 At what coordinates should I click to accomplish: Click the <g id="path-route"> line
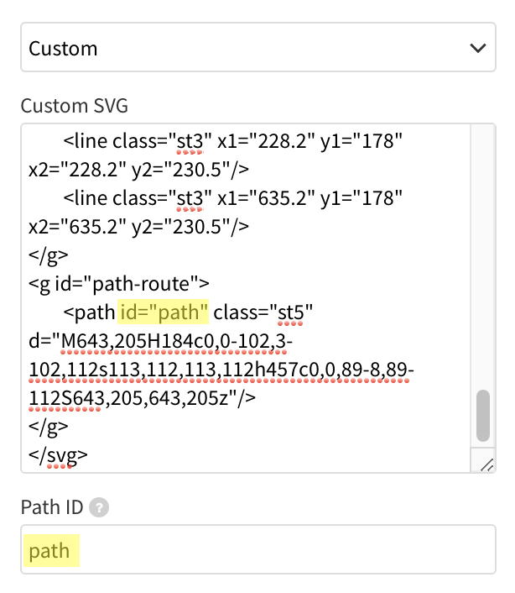click(x=118, y=283)
